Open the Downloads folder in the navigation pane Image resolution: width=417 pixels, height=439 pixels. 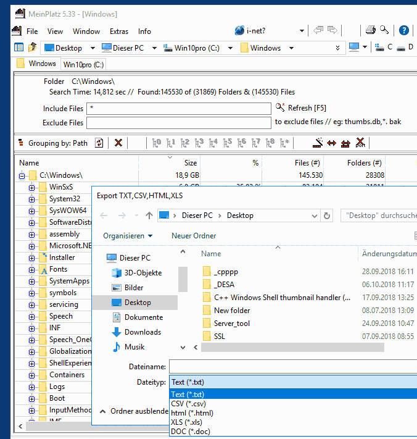coord(142,332)
